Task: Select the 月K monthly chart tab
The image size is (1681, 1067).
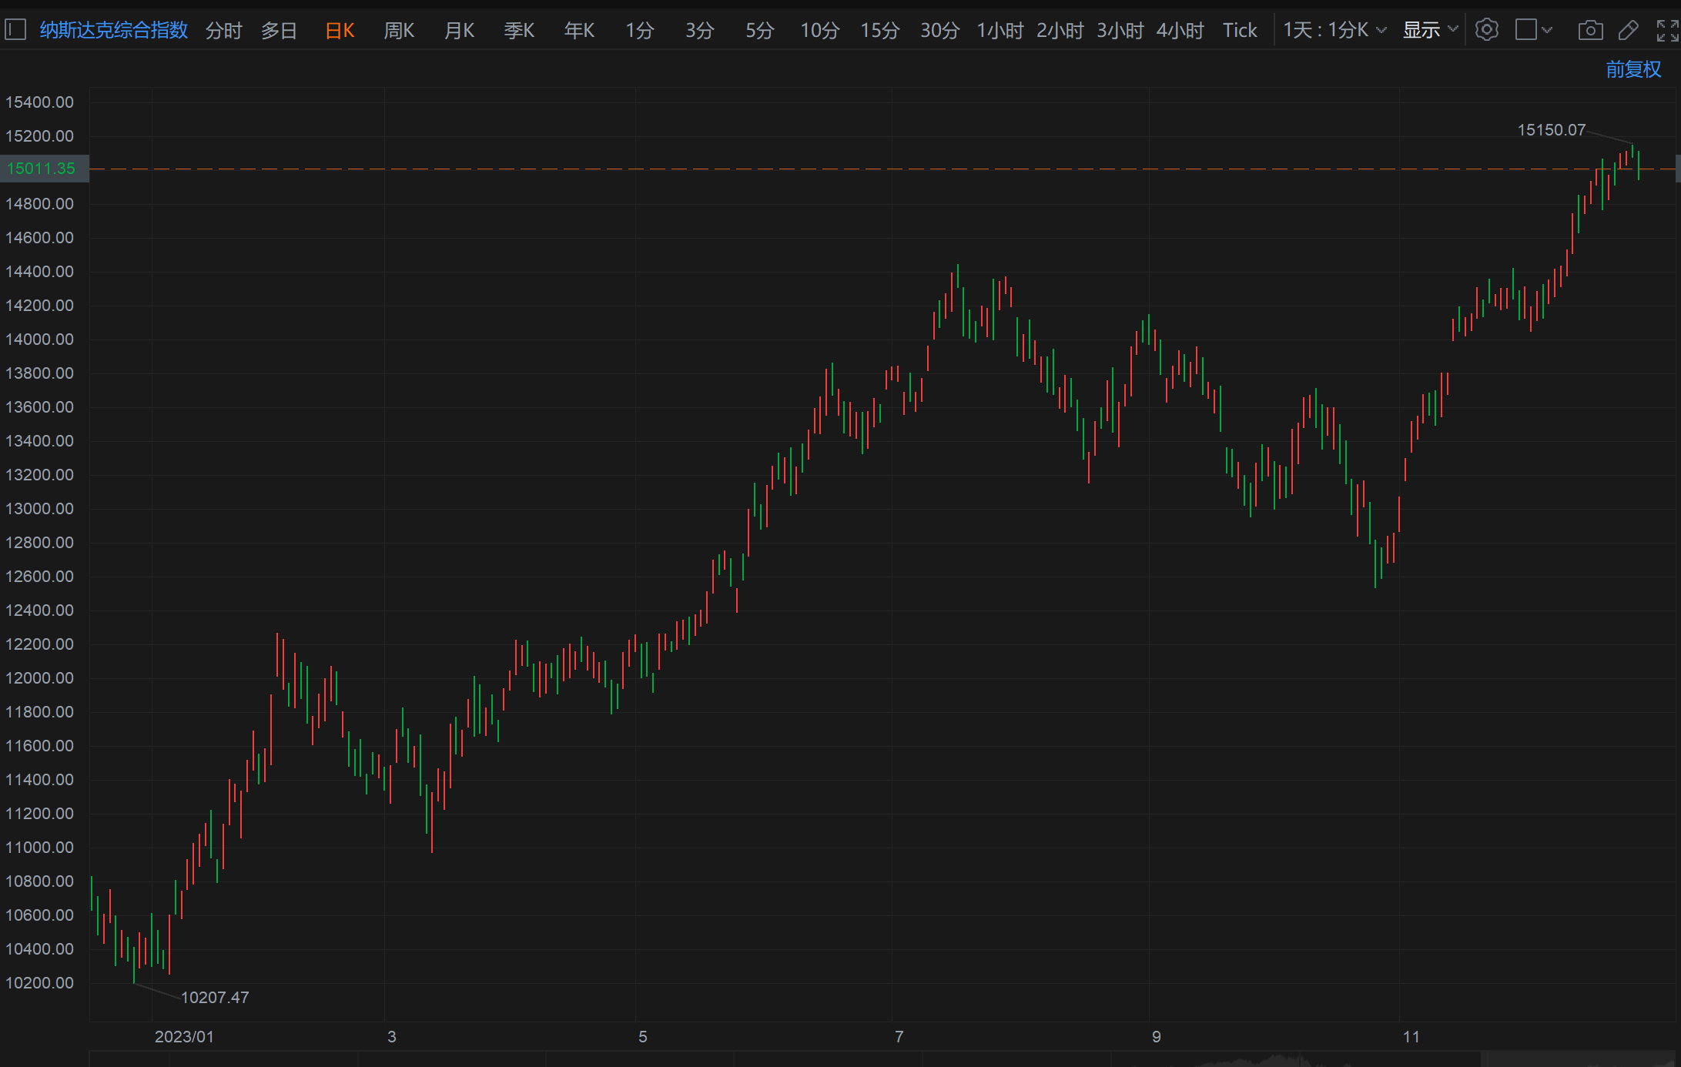Action: 459,30
